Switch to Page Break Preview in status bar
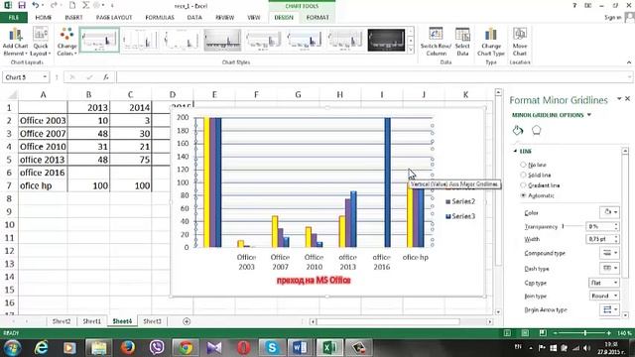Viewport: 635px width, 357px height. (543, 333)
